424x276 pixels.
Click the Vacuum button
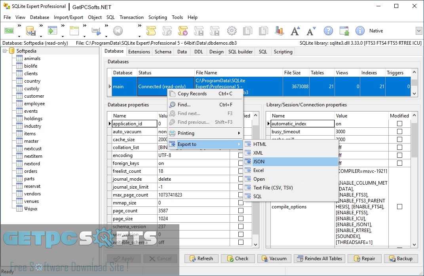coord(274,259)
